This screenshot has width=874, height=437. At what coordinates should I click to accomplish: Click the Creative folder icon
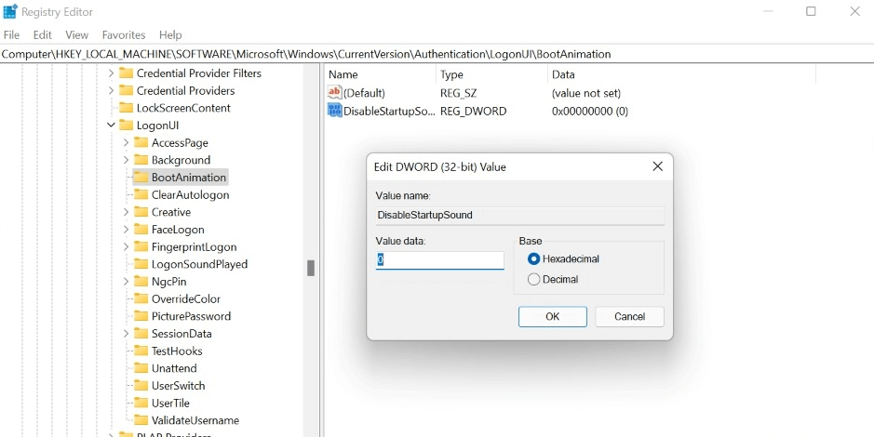click(141, 212)
